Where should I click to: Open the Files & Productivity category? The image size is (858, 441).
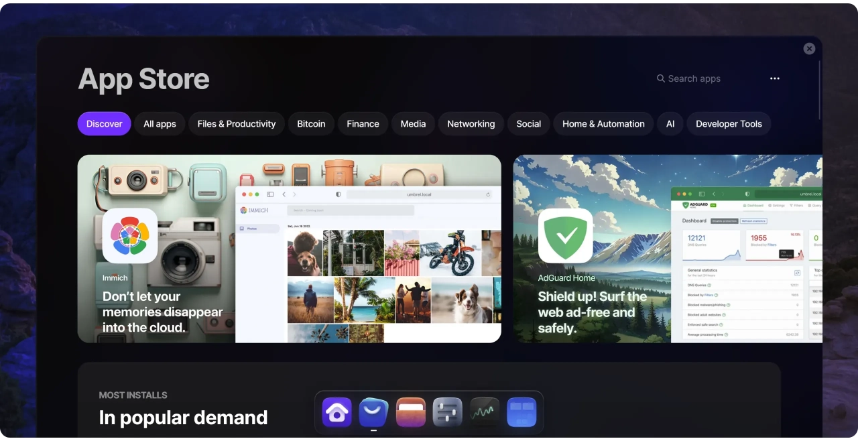click(x=237, y=124)
